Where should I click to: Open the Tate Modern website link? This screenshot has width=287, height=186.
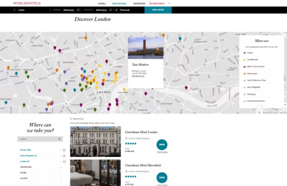click(138, 76)
